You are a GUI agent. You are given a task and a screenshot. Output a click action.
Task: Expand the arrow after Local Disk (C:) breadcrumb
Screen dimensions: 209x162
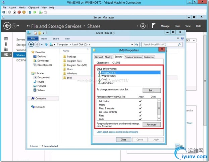(x=90, y=45)
